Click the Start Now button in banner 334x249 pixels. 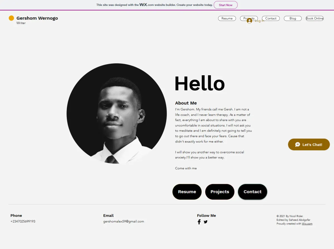point(226,5)
